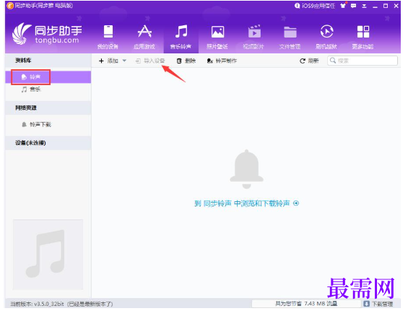Click the 导入设备 toolbar button
Viewport: 408px width, 311px height.
click(x=150, y=61)
